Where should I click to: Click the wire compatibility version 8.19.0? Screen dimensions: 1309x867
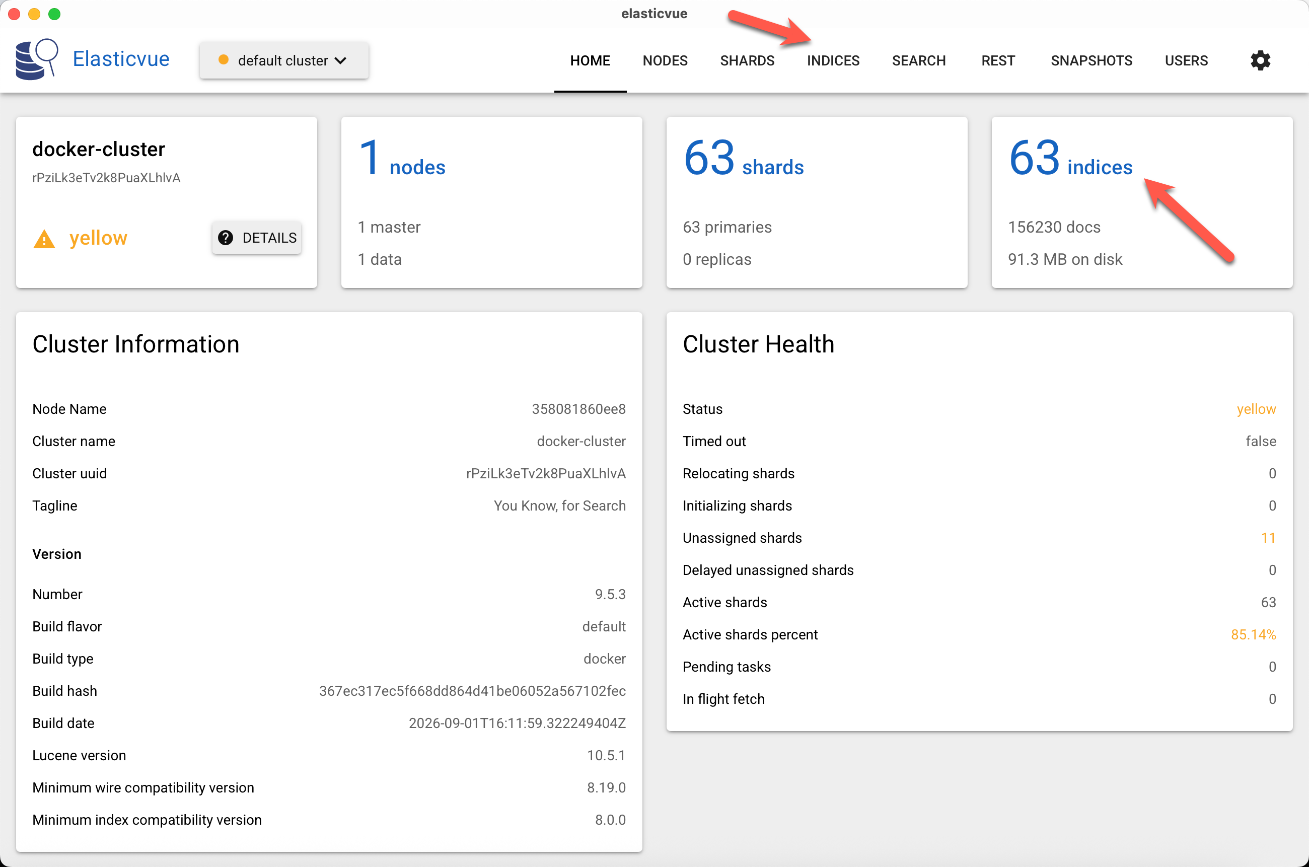coord(606,787)
